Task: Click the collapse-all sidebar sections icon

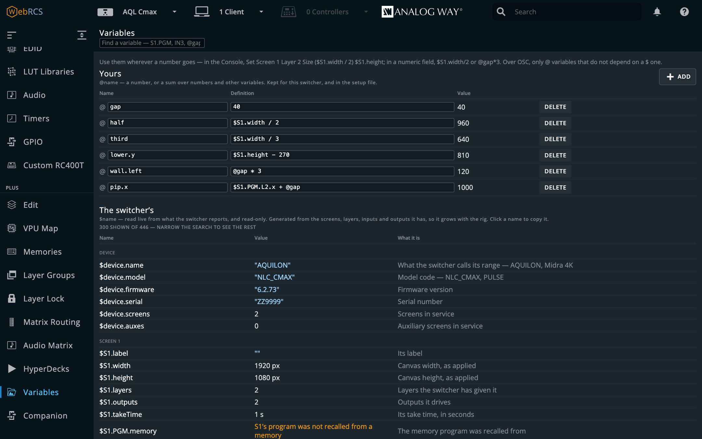Action: (82, 35)
